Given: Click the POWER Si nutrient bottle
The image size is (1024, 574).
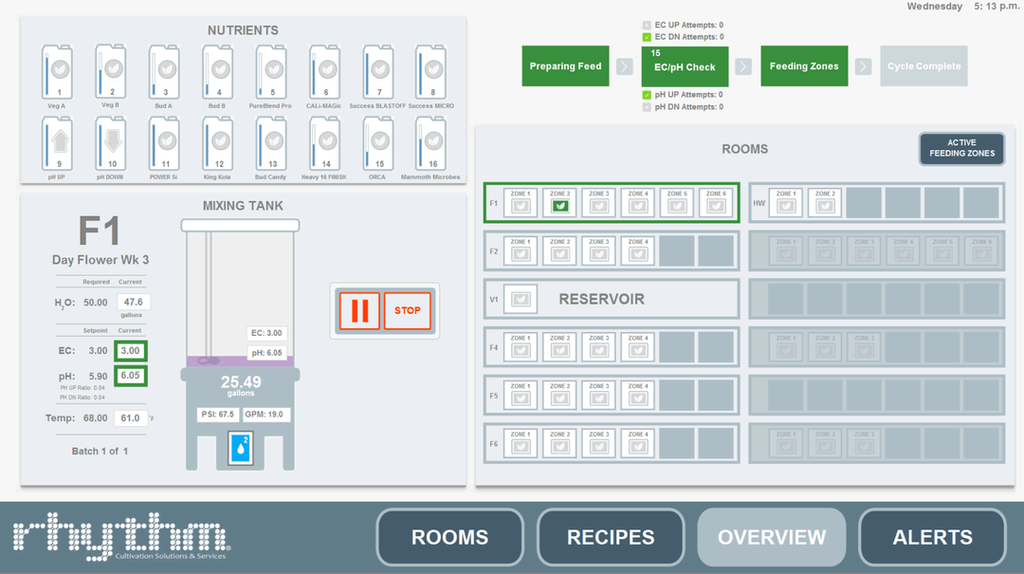Looking at the screenshot, I should click(x=163, y=144).
